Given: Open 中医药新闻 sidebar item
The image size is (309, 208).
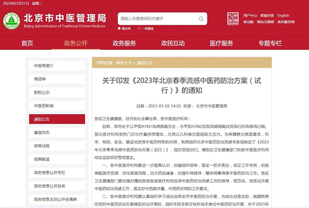Looking at the screenshot, I should 43,106.
